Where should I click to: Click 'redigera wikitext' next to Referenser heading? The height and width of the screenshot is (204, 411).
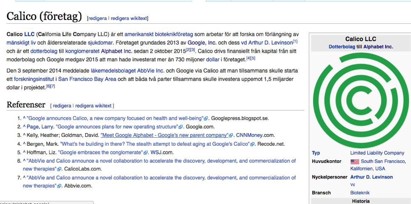(93, 106)
